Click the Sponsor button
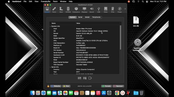This screenshot has height=97, width=174. tap(118, 86)
